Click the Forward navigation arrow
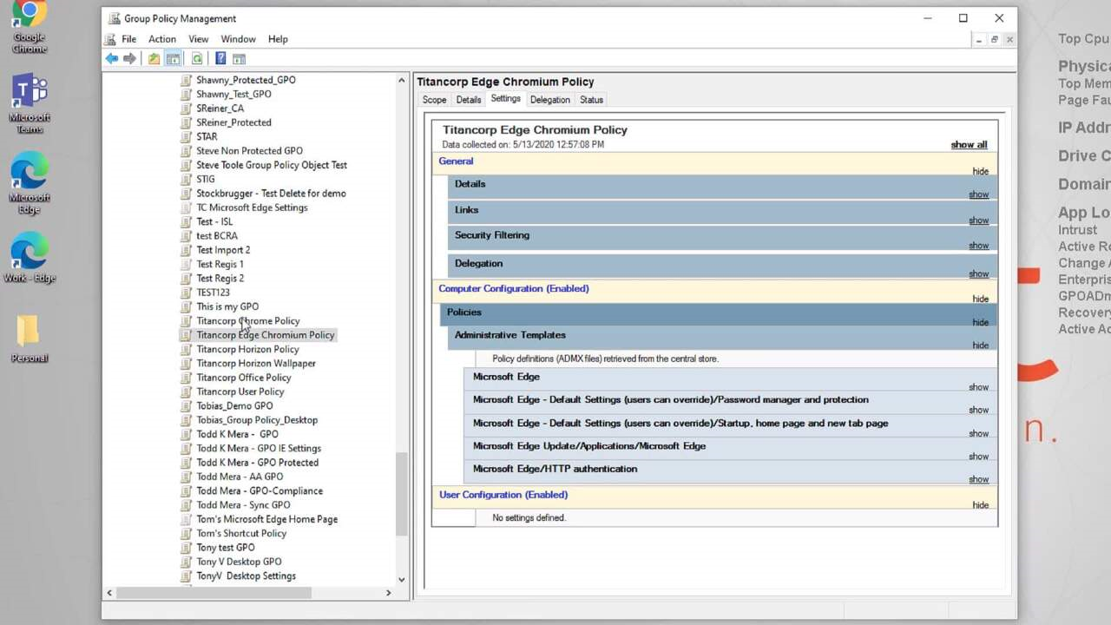The image size is (1111, 625). 129,58
